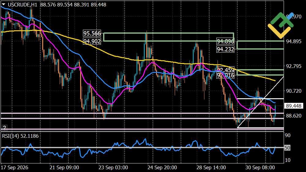306x172 pixels.
Task: Click the 17 Sep 2026 date label
Action: 15,167
